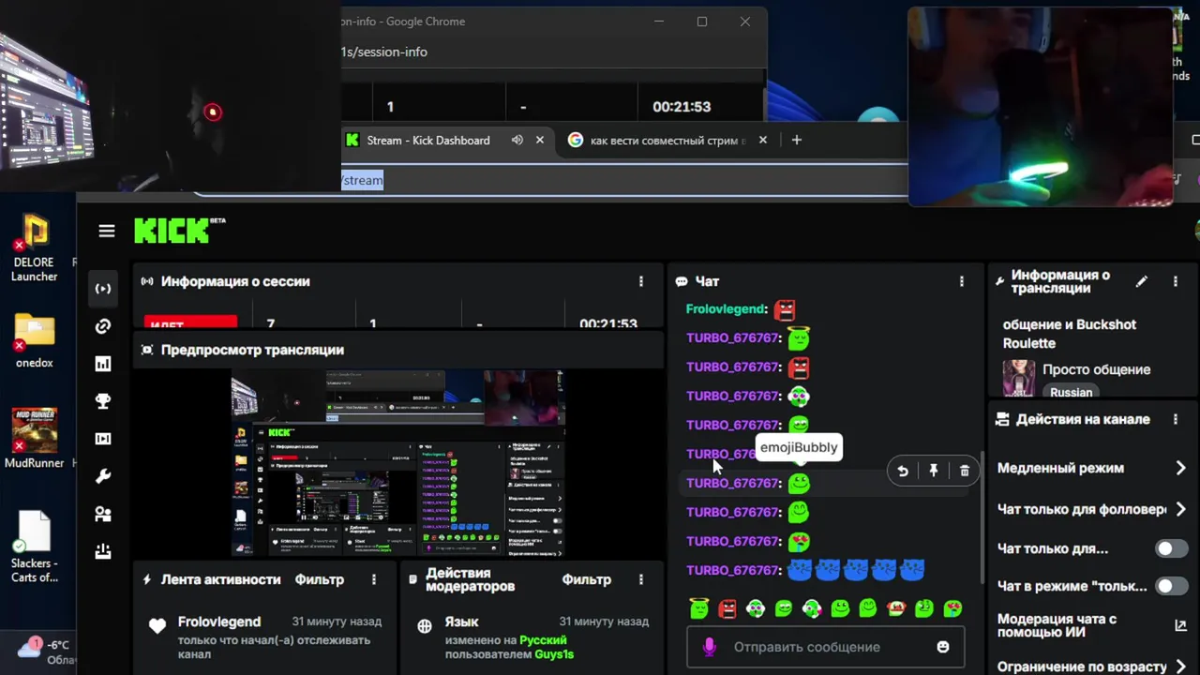Delete the hovered chat message
Viewport: 1200px width, 675px height.
965,471
